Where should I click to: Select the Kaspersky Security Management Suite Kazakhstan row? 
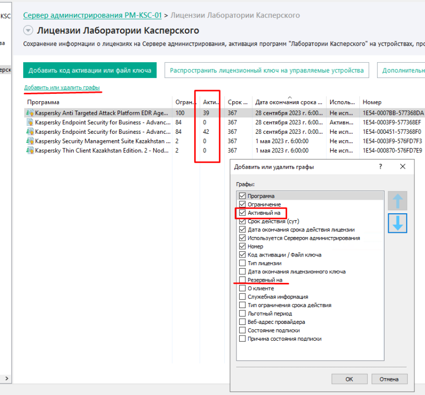[x=225, y=141]
